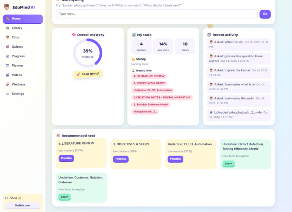Click the seedling icon beside Needs love
The height and width of the screenshot is (212, 292).
pyautogui.click(x=133, y=70)
